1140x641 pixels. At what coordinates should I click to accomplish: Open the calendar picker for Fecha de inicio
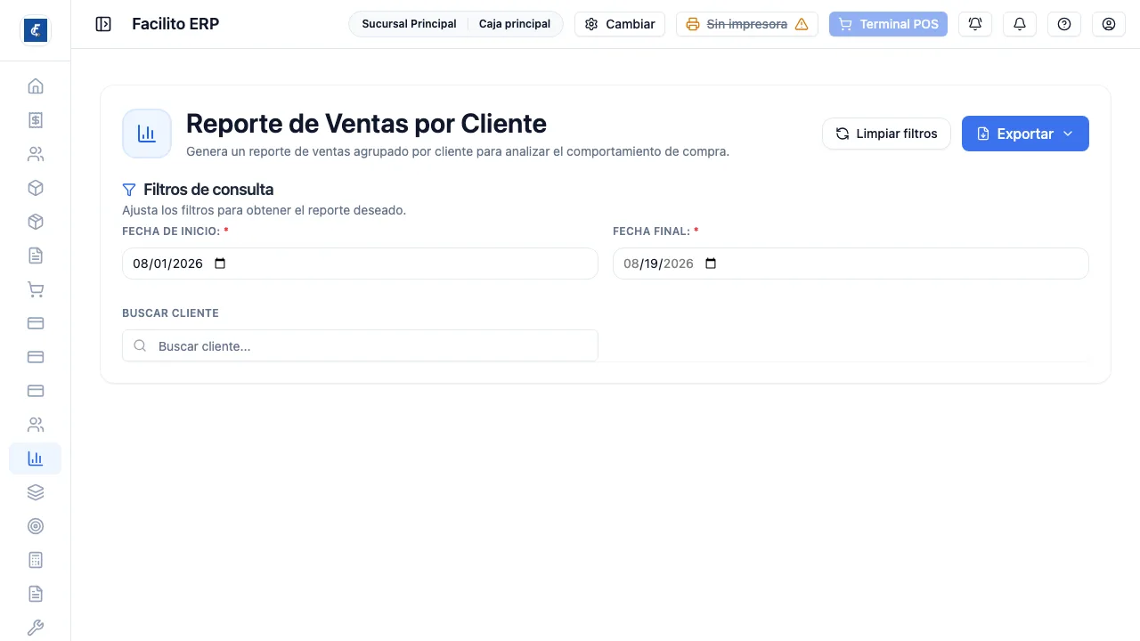tap(221, 264)
